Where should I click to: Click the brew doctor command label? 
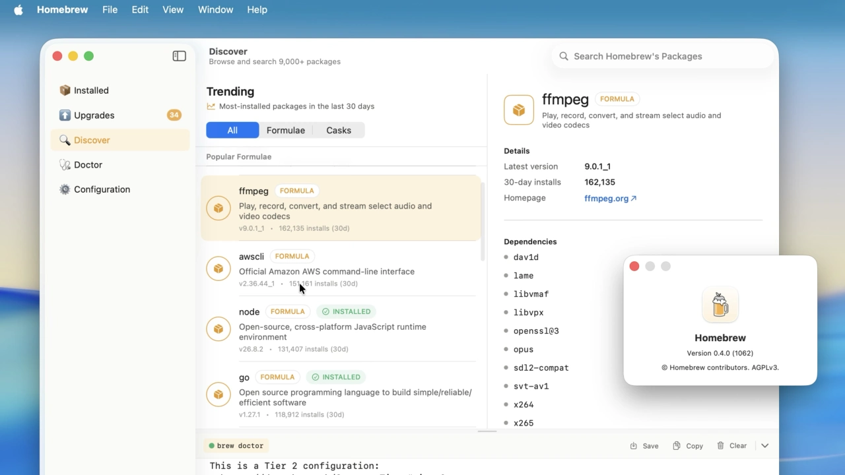click(x=240, y=446)
